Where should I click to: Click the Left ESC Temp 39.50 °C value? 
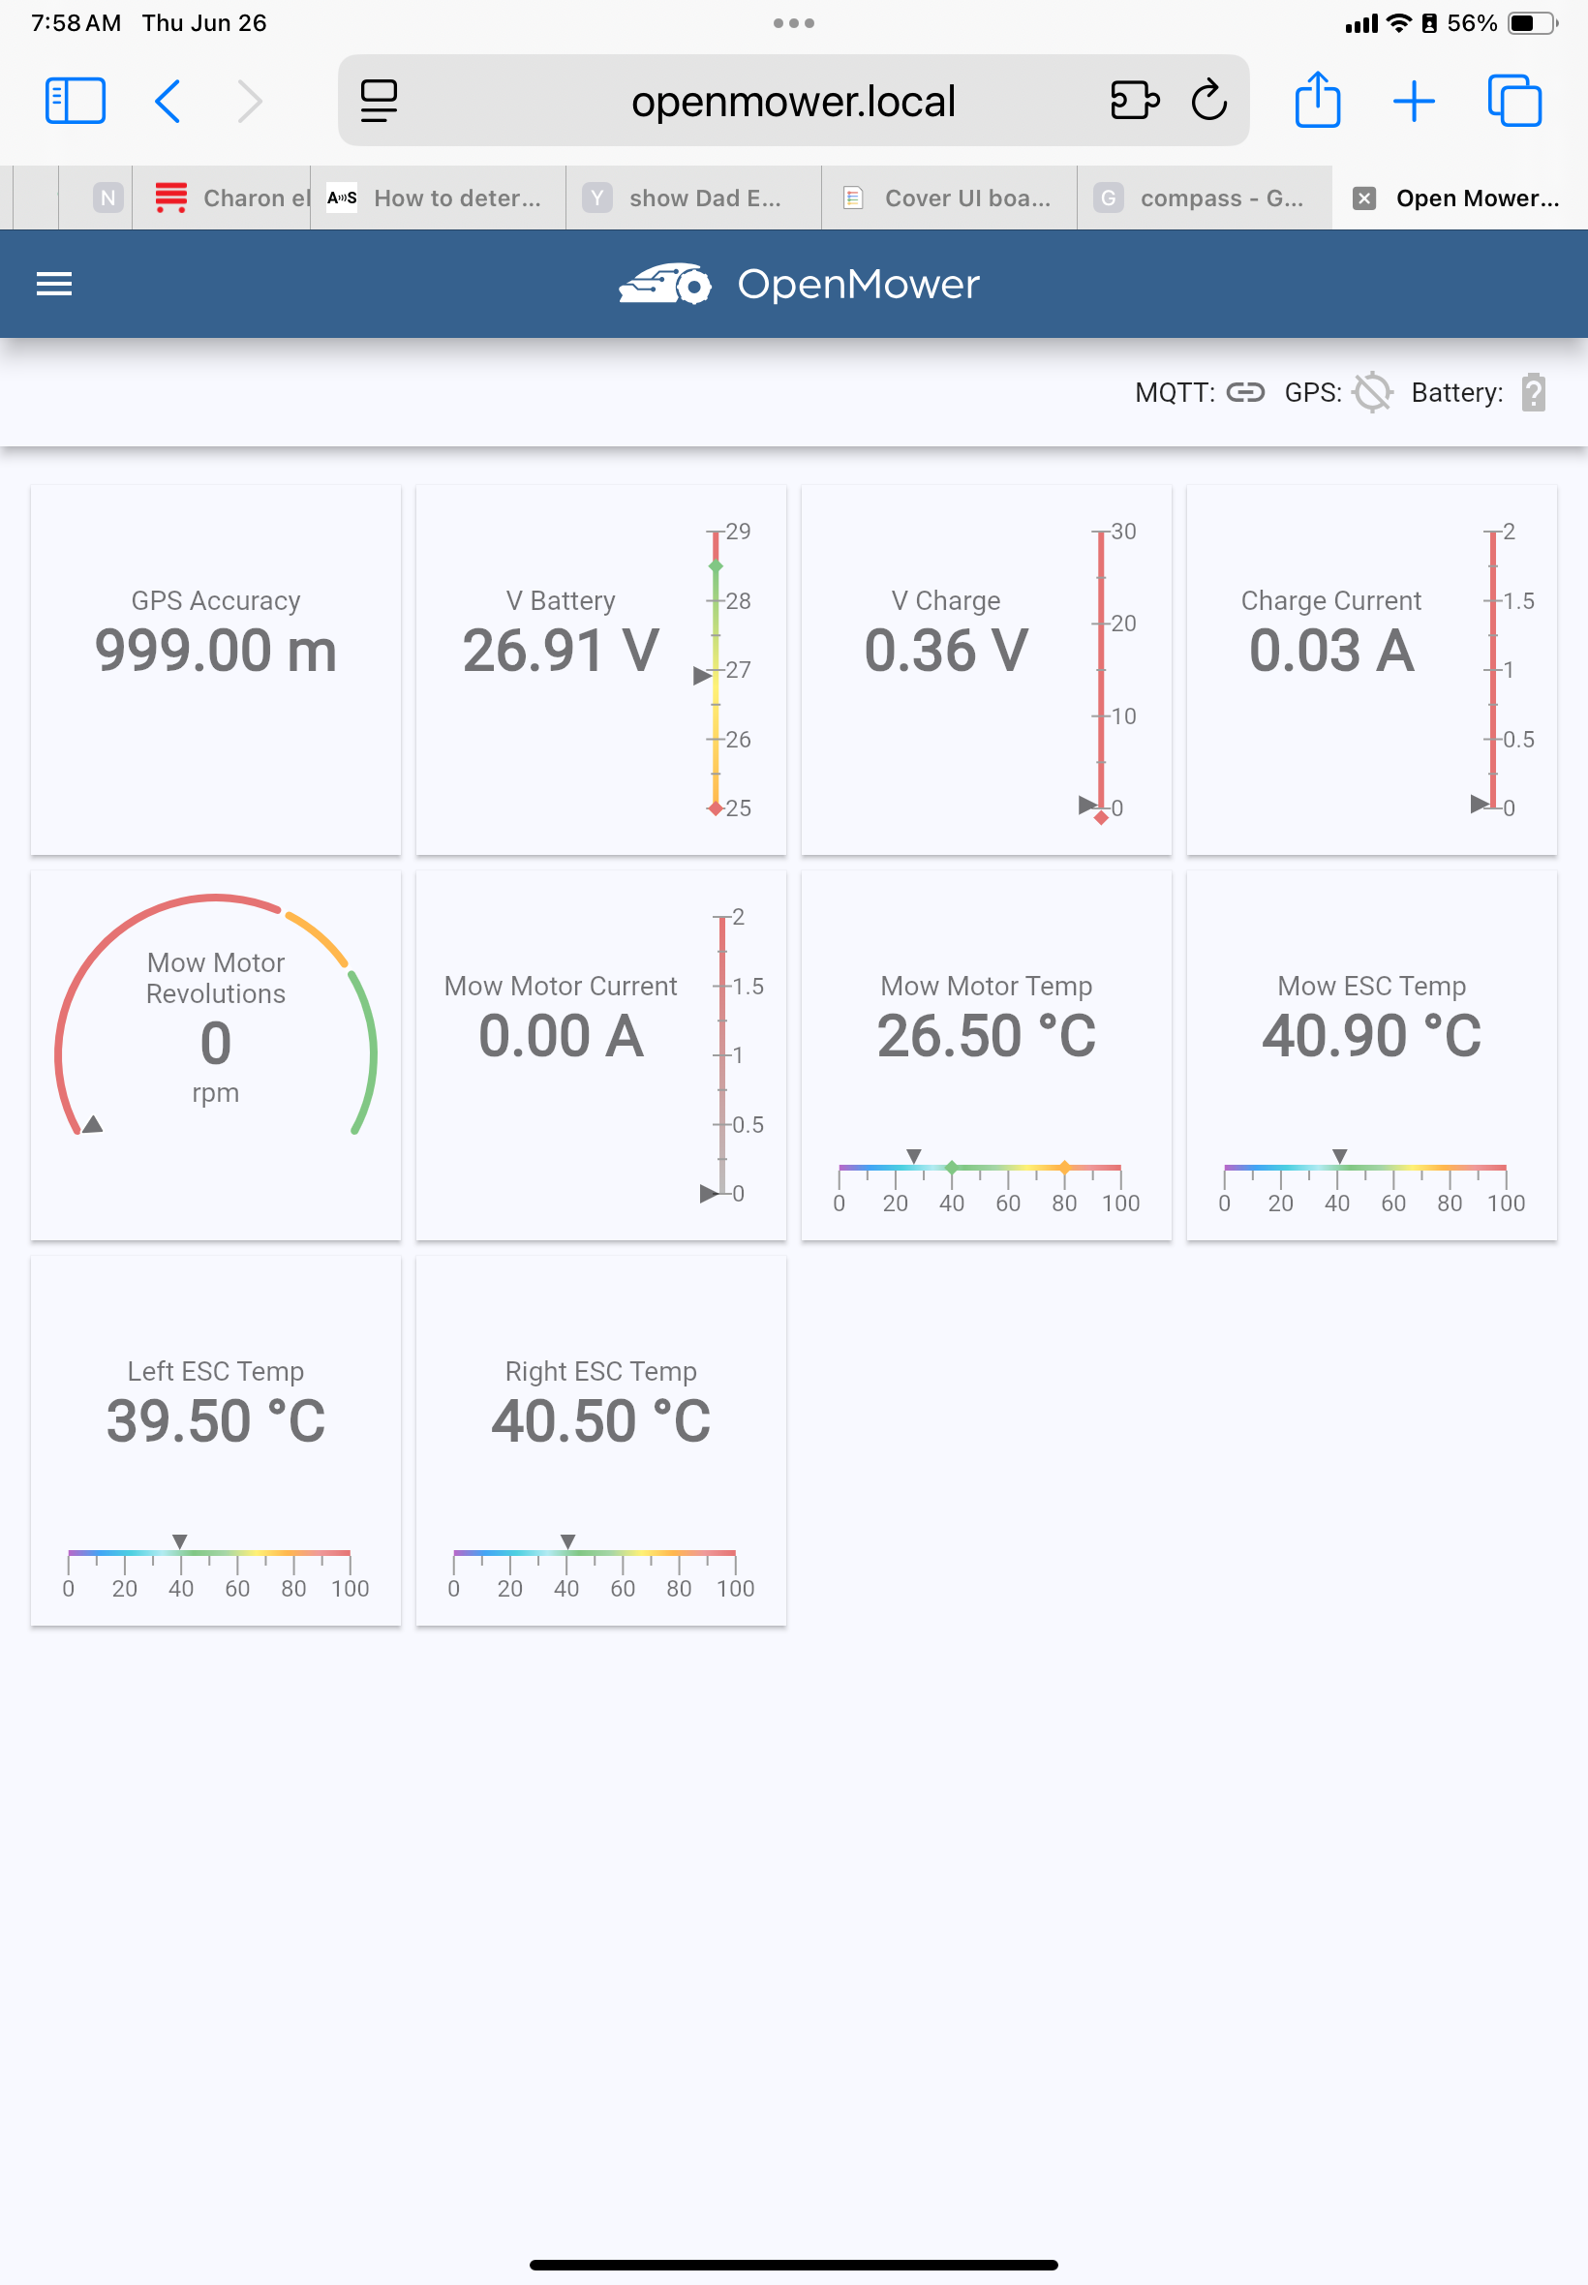coord(216,1420)
